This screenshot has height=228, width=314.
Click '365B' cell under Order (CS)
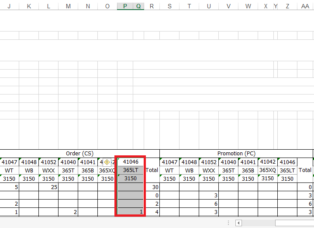pyautogui.click(x=88, y=170)
